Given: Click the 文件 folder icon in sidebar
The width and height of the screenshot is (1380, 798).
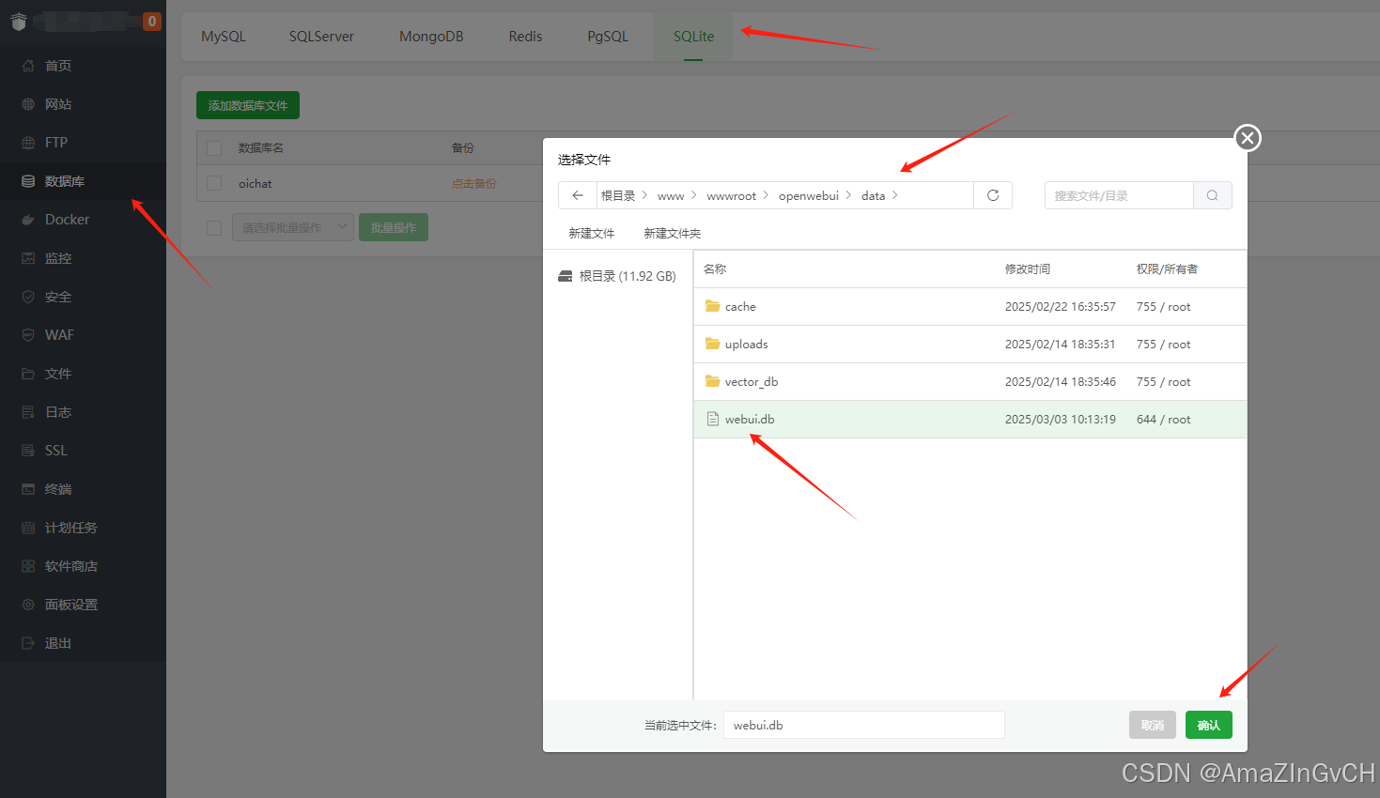Looking at the screenshot, I should (28, 374).
